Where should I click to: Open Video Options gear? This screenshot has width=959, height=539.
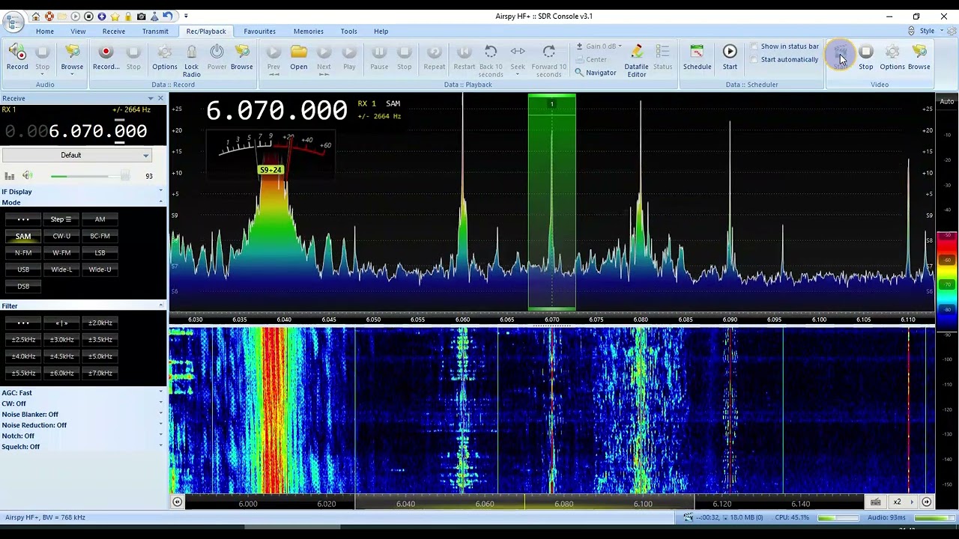[x=892, y=57]
